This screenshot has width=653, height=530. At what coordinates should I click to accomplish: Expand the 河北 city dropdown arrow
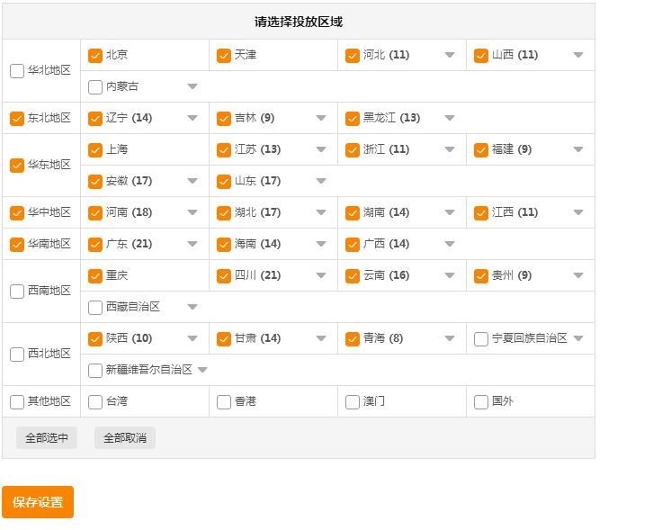[x=450, y=55]
